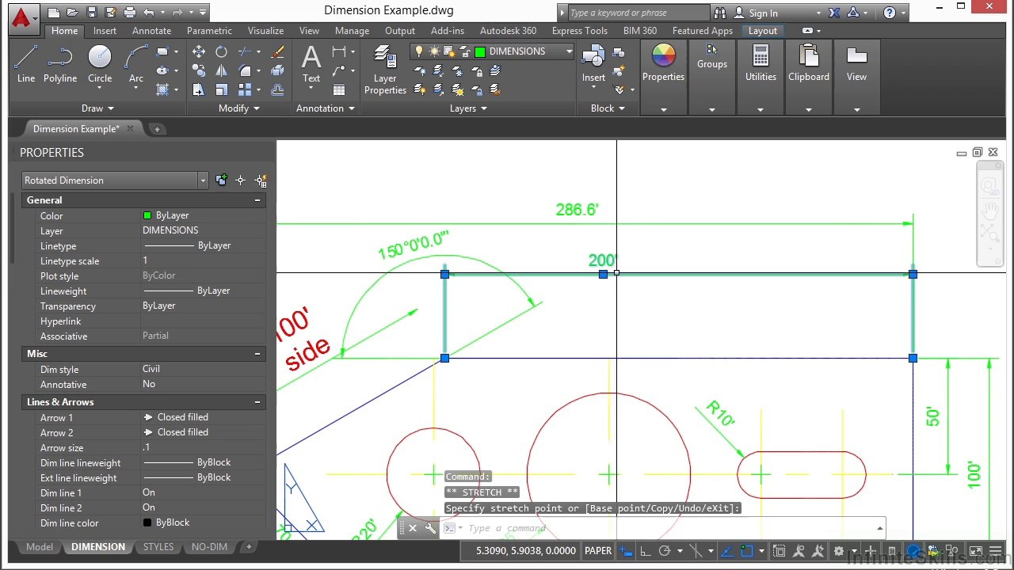Toggle Ortho mode in status bar

point(645,551)
